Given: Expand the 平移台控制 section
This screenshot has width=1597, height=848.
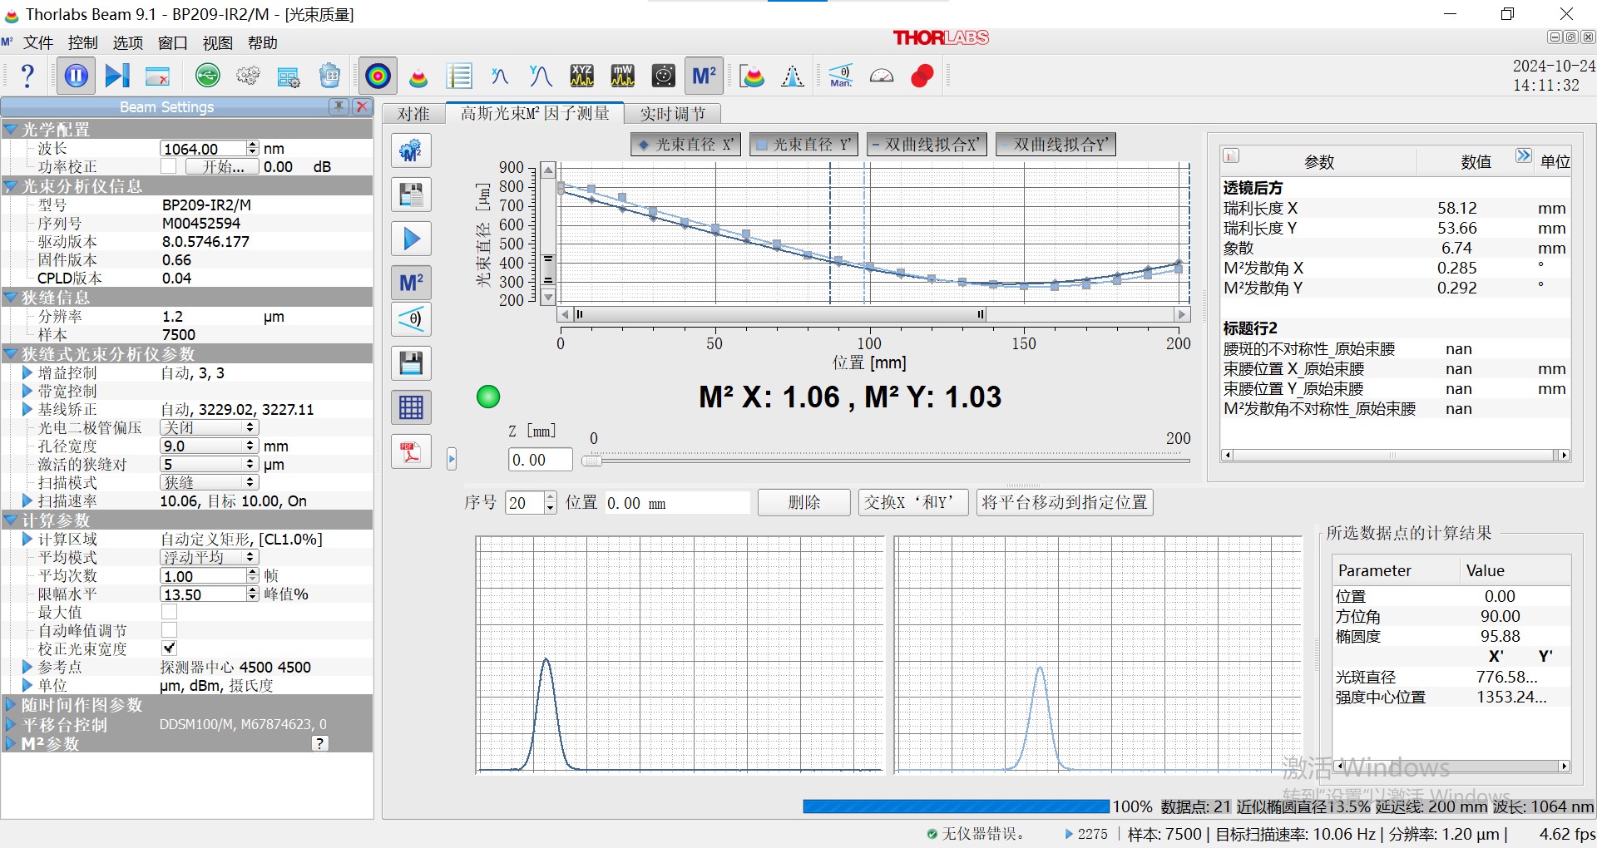Looking at the screenshot, I should click(x=11, y=724).
